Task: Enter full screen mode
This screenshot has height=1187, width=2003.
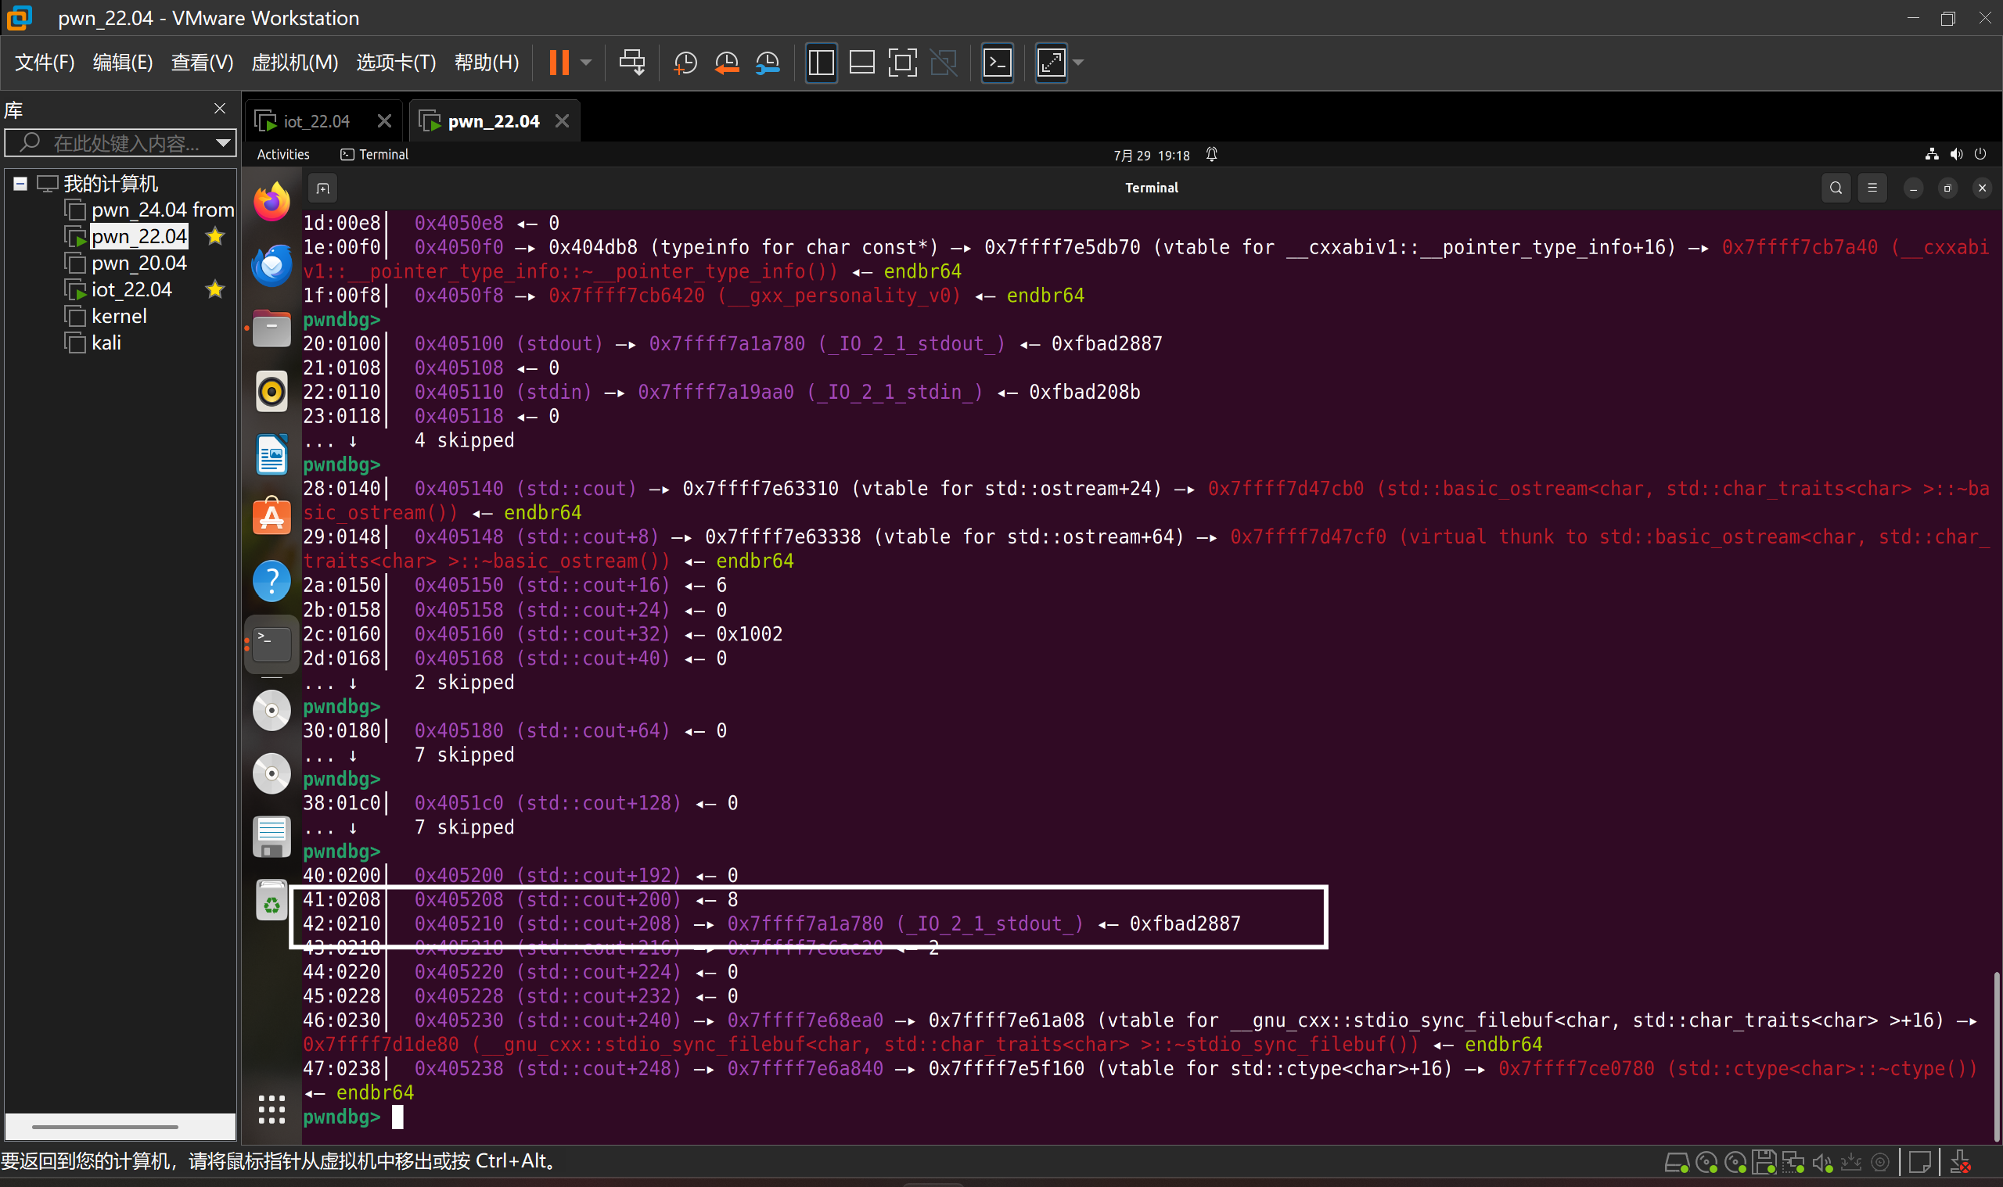Action: tap(902, 63)
